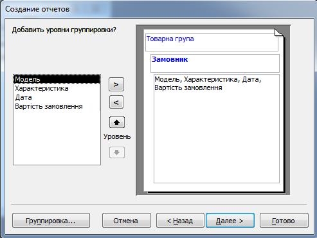
Task: Proceed with Далее > button
Action: (x=230, y=221)
